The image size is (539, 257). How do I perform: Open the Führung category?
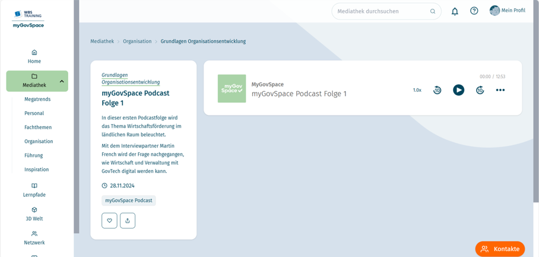(x=34, y=155)
